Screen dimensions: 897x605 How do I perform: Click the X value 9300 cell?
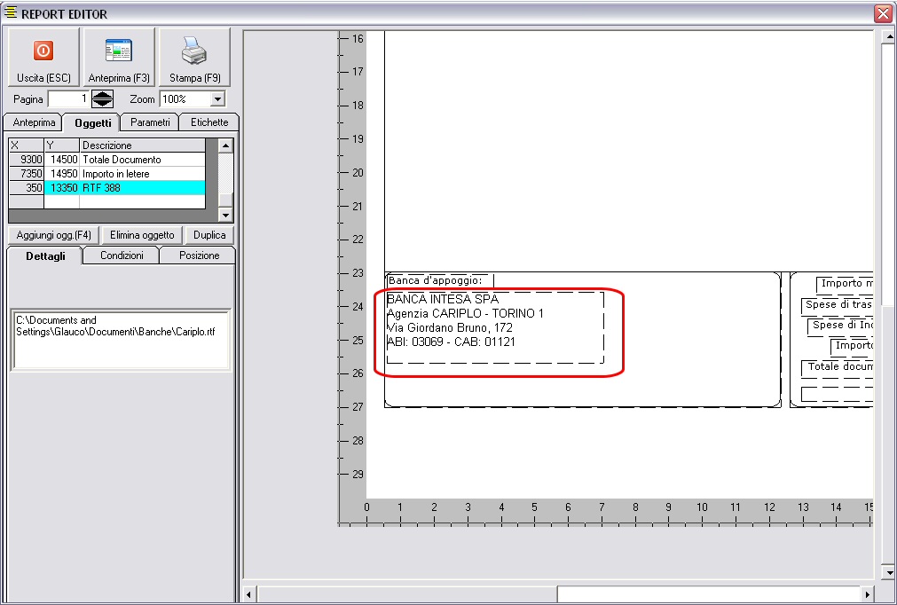click(x=27, y=160)
